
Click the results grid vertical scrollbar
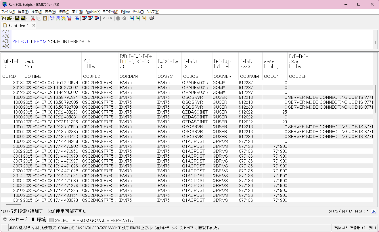click(x=375, y=99)
